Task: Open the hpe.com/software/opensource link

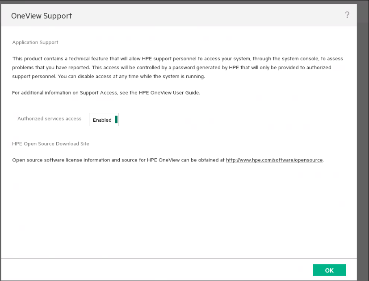Action: pos(274,160)
